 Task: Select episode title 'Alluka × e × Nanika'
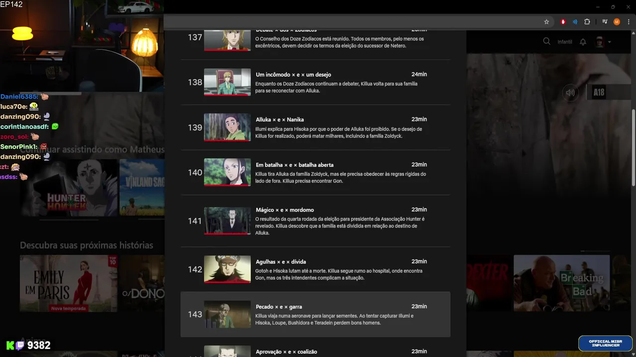pos(280,119)
